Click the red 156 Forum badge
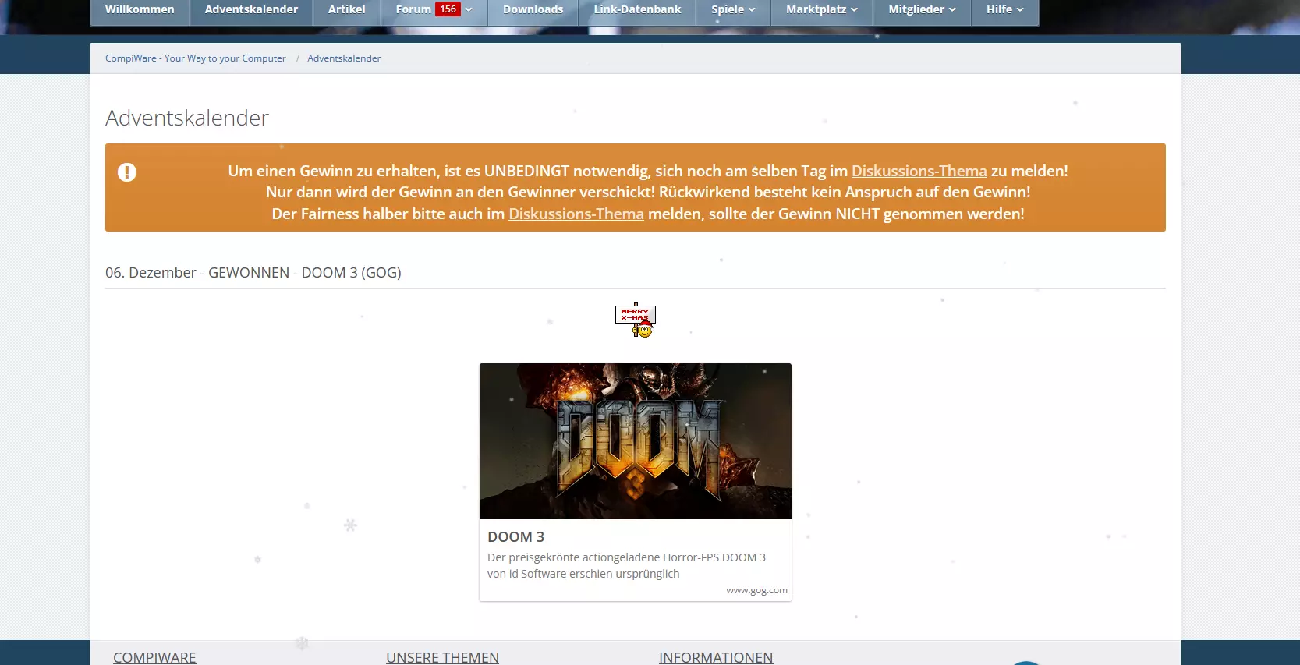Image resolution: width=1300 pixels, height=665 pixels. 448,9
